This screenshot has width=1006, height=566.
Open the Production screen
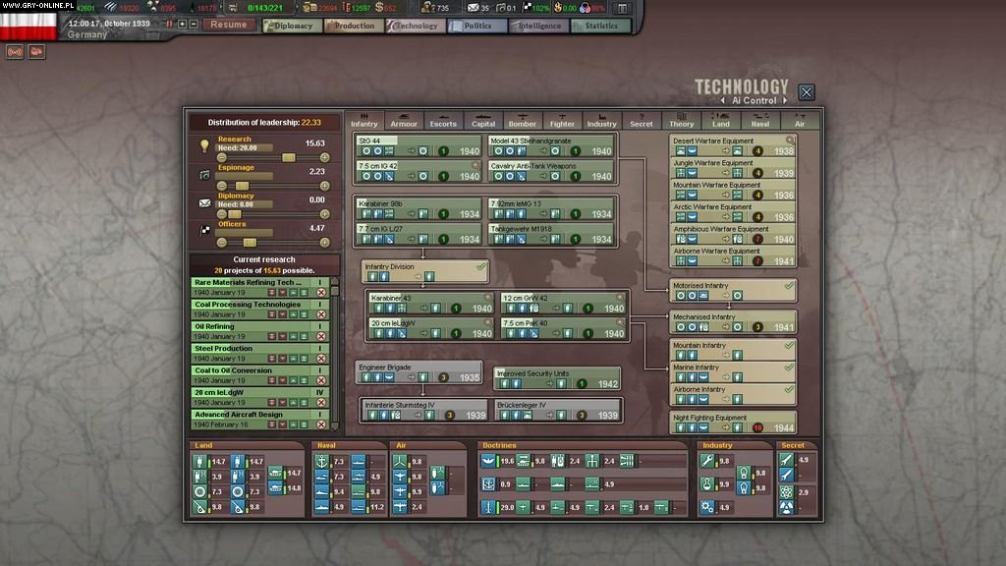(354, 26)
